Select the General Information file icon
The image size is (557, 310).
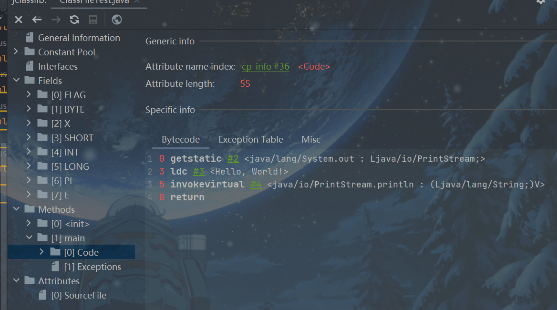(30, 38)
